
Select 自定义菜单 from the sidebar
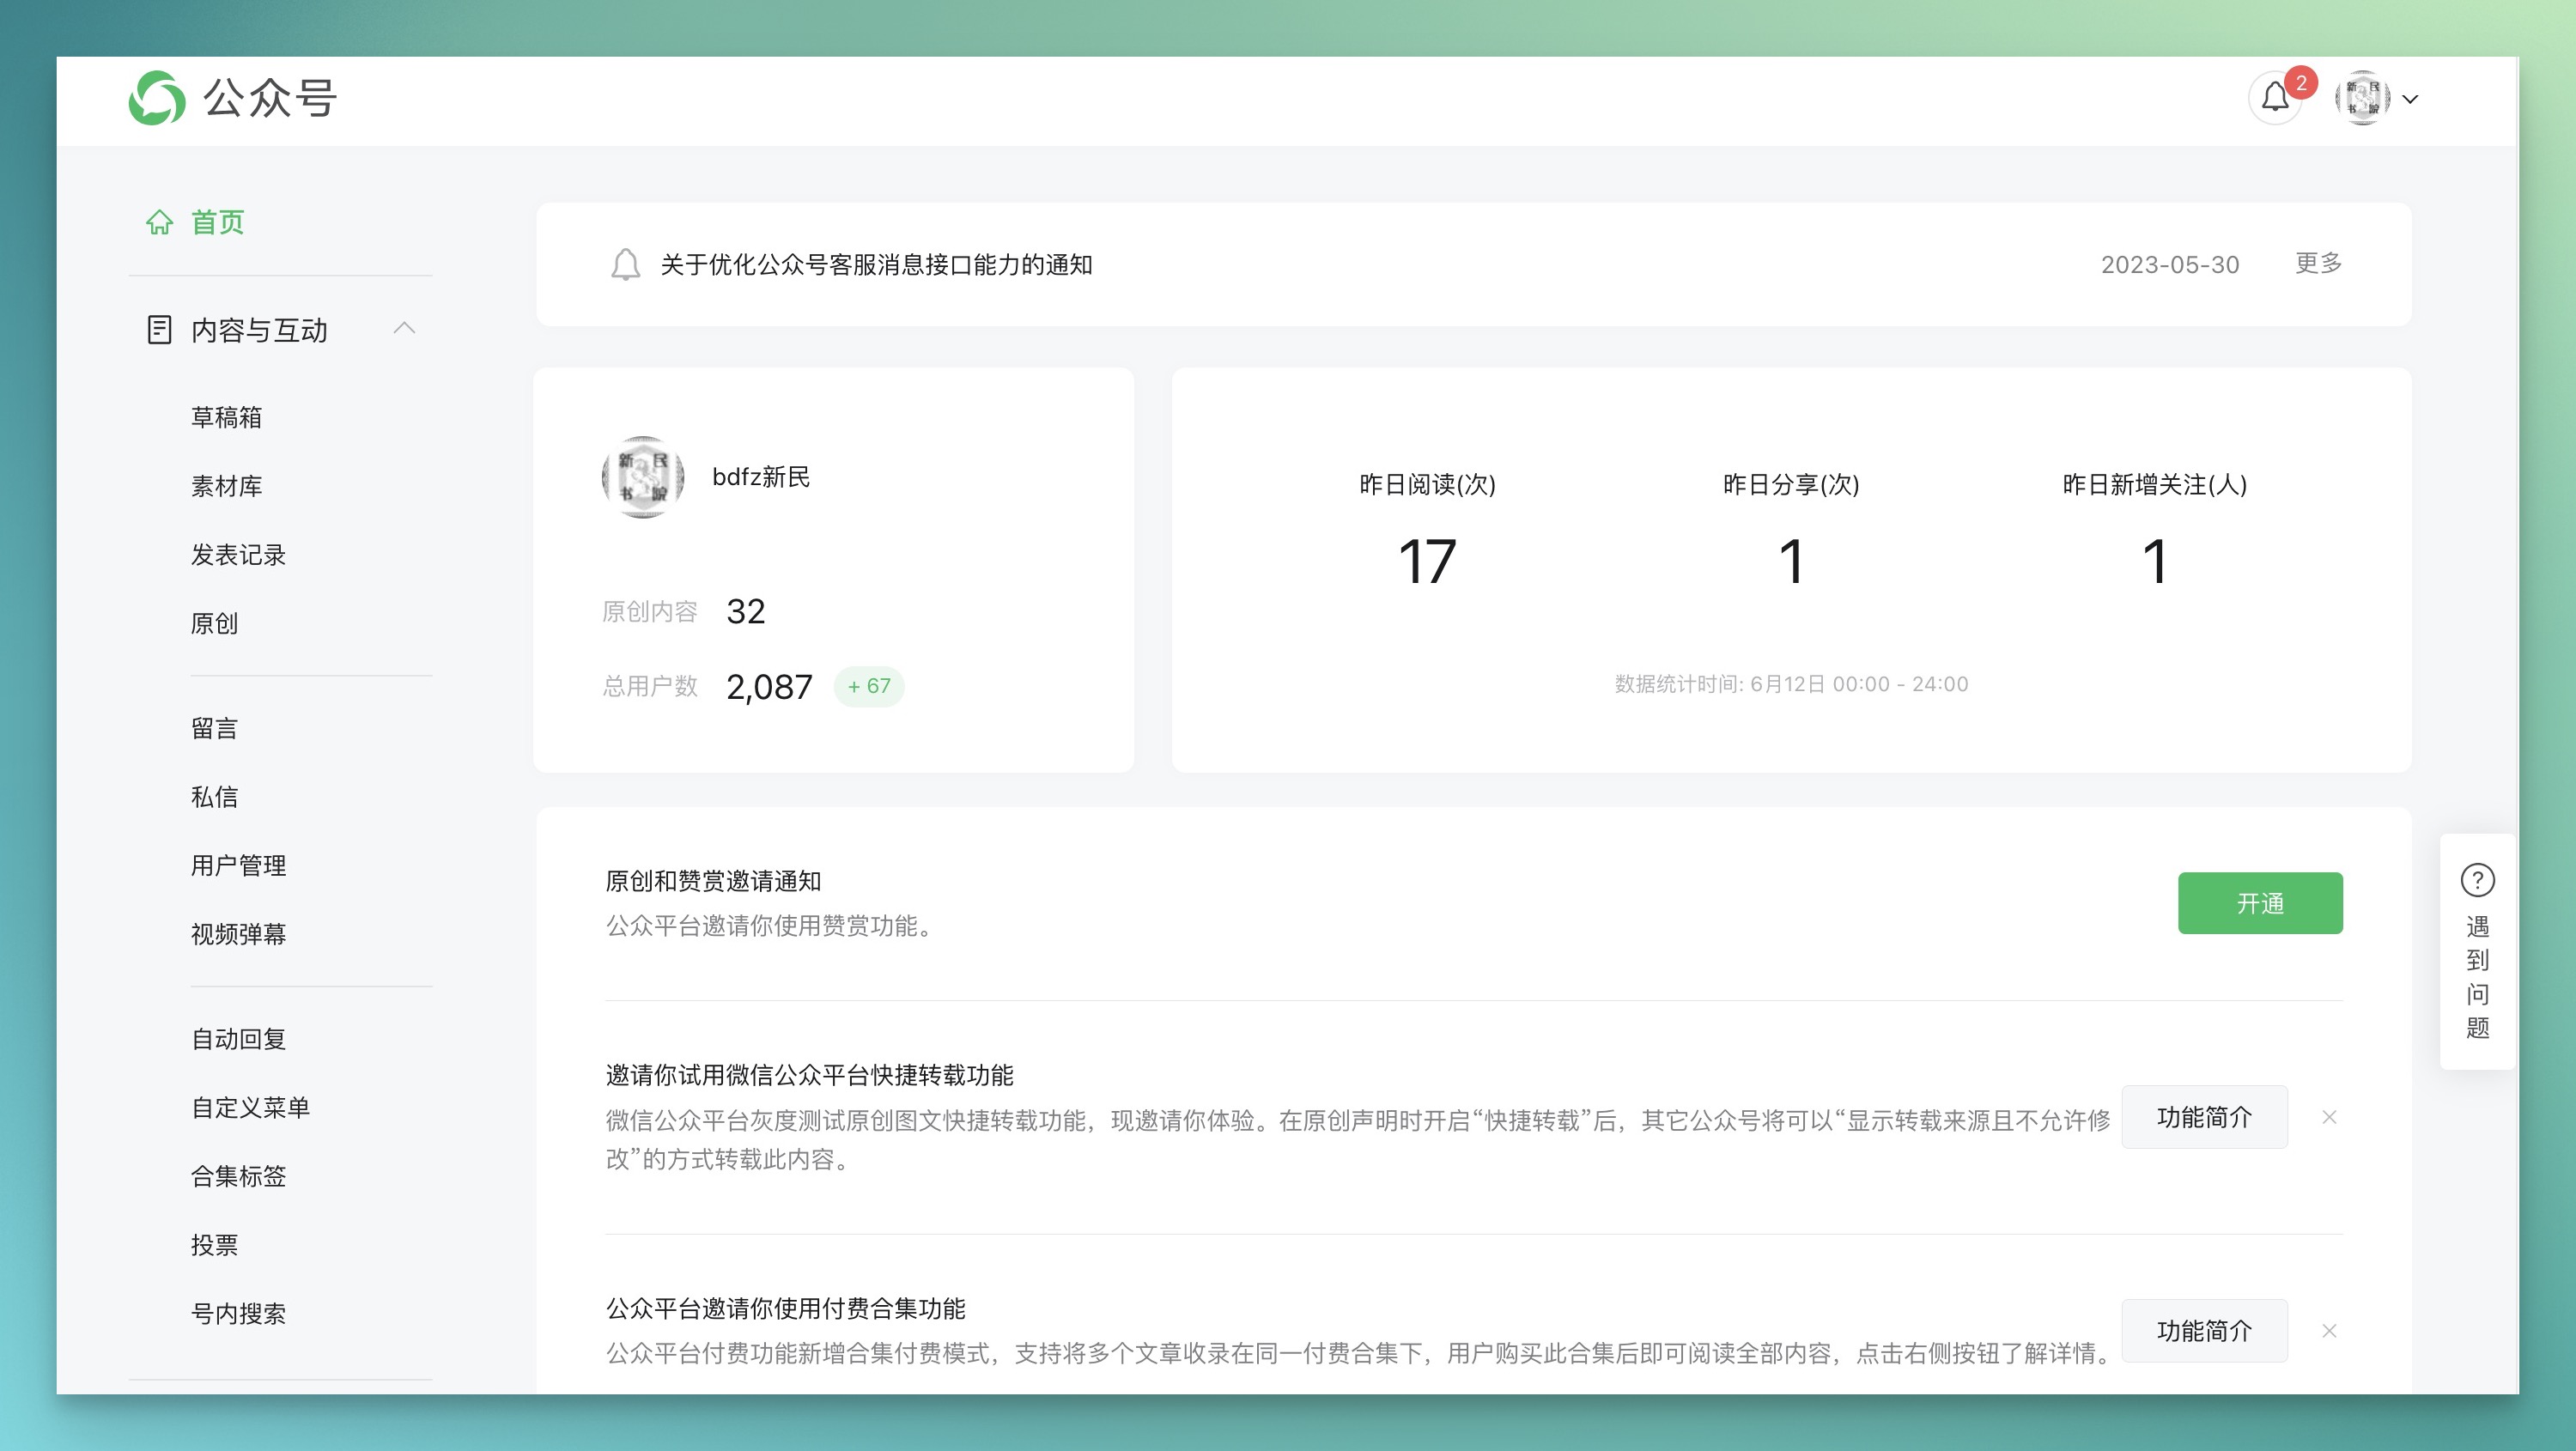[x=250, y=1107]
